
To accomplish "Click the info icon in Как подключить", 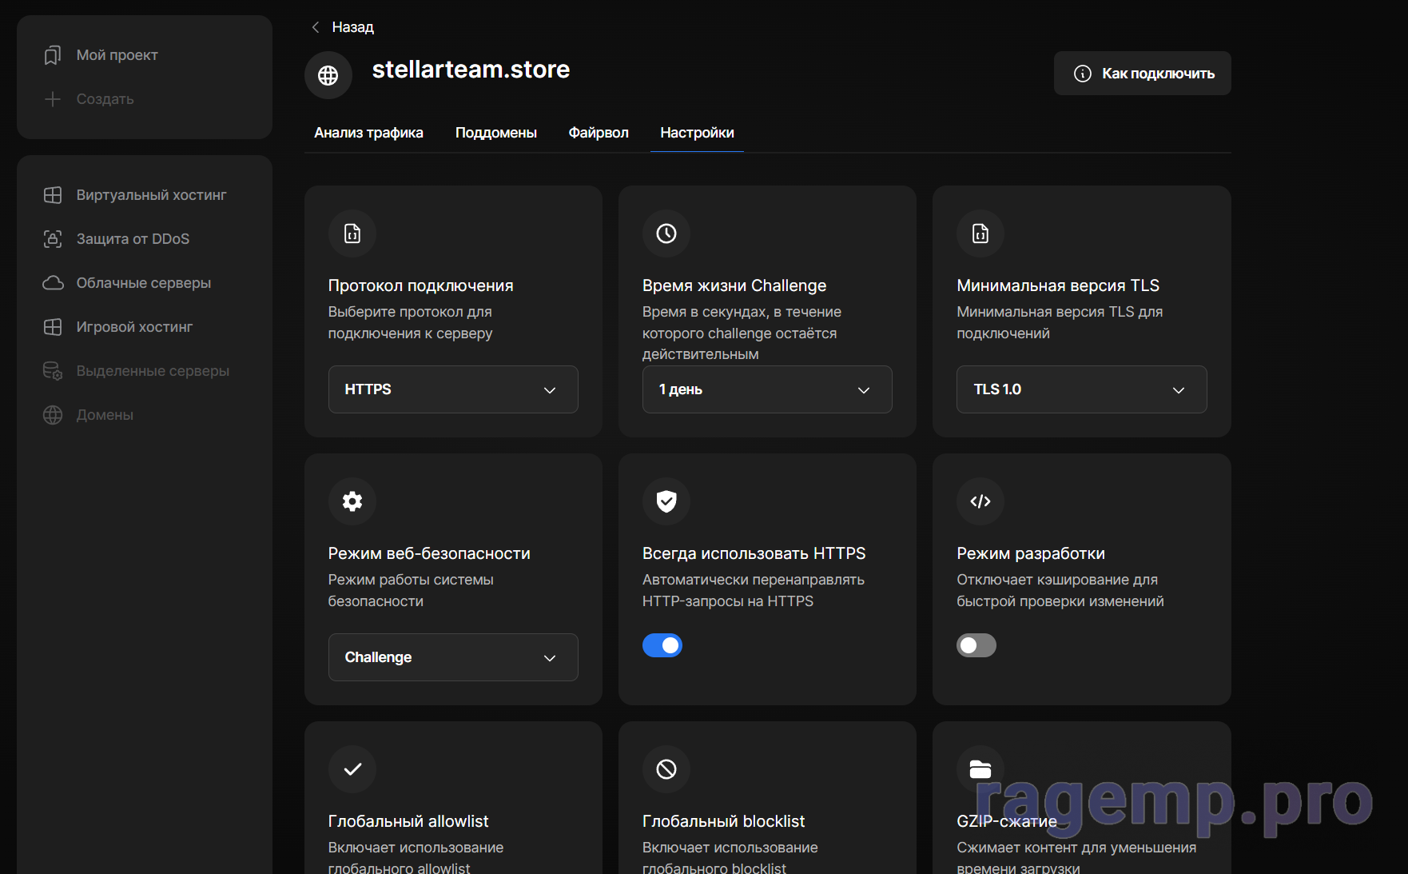I will tap(1083, 74).
